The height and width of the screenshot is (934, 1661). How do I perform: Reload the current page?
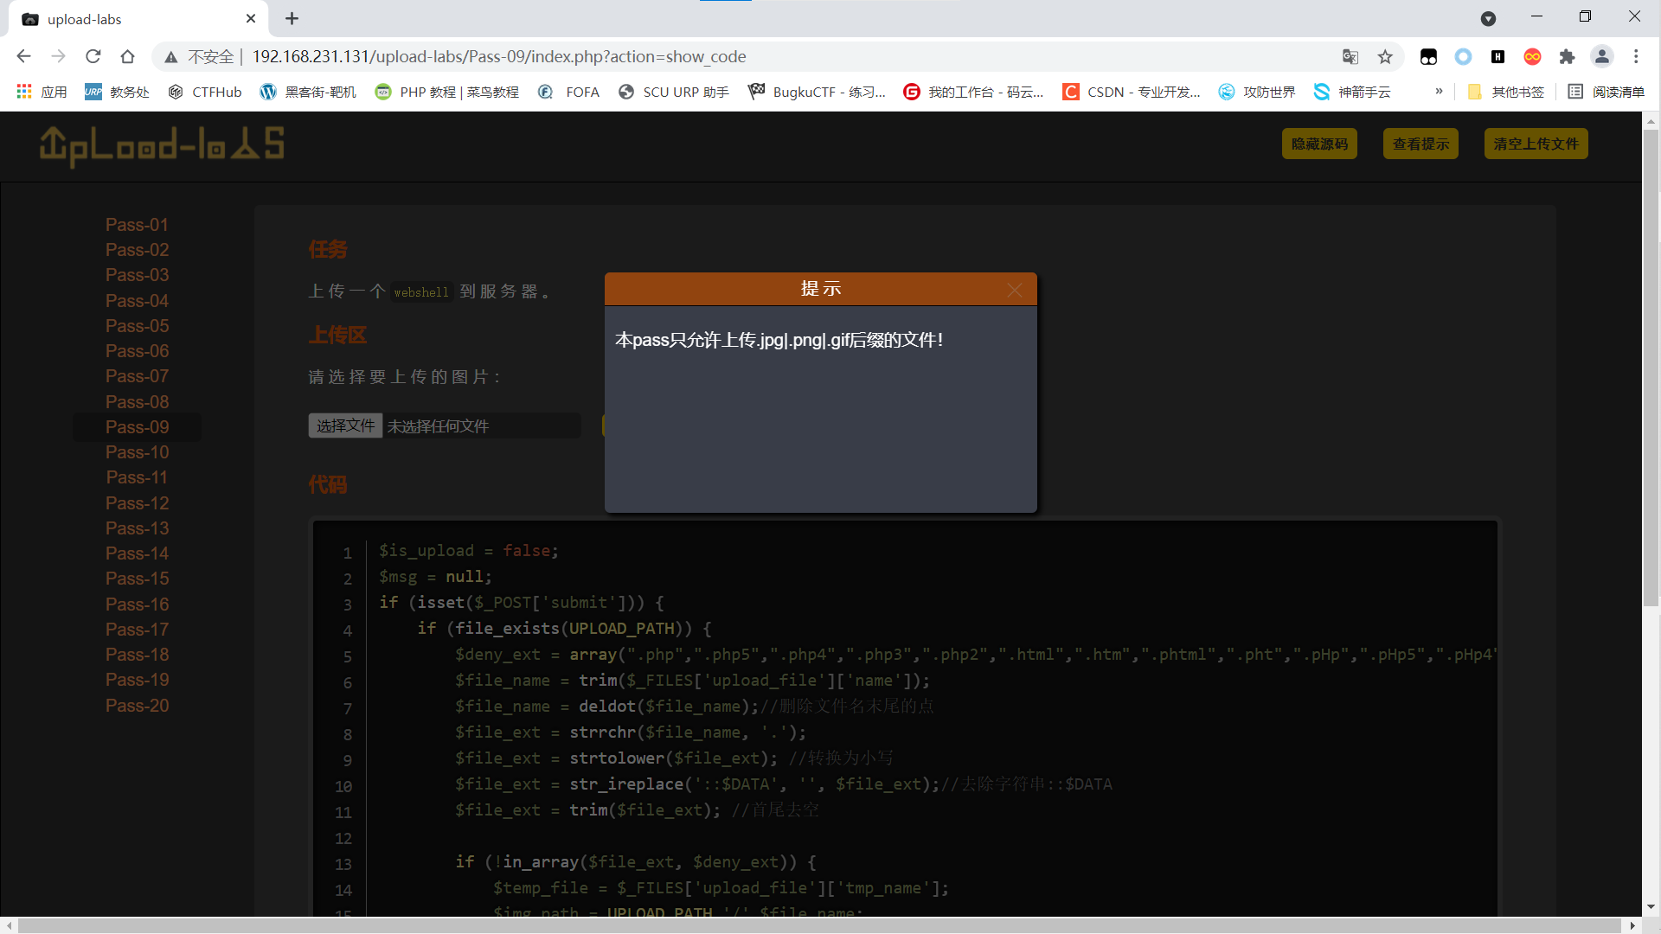pyautogui.click(x=93, y=56)
